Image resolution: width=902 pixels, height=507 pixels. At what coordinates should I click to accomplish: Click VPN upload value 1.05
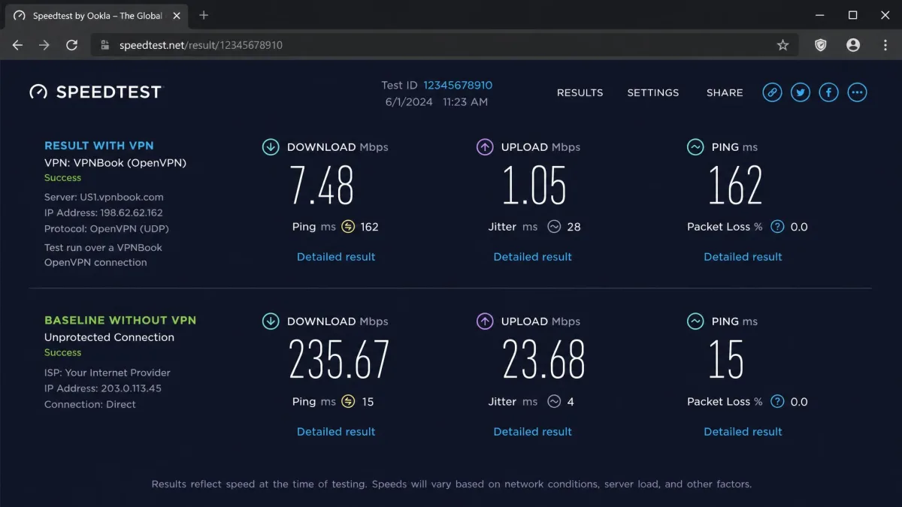coord(534,186)
